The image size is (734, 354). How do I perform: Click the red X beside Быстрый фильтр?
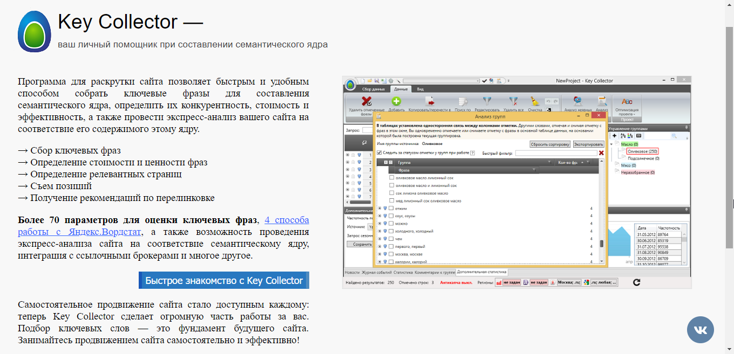[601, 153]
